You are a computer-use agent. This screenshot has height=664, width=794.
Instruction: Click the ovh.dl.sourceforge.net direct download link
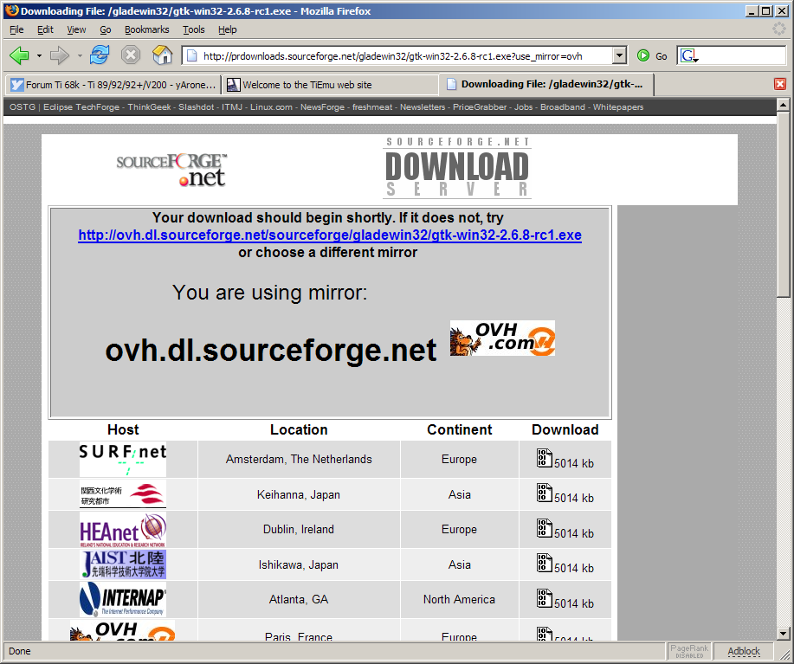pyautogui.click(x=330, y=235)
